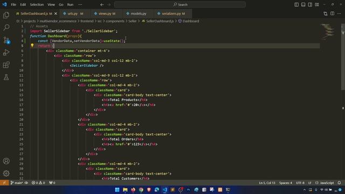Screen dimensions: 345x194
Task: Open the Customize Layout icon
Action: click(317, 4)
